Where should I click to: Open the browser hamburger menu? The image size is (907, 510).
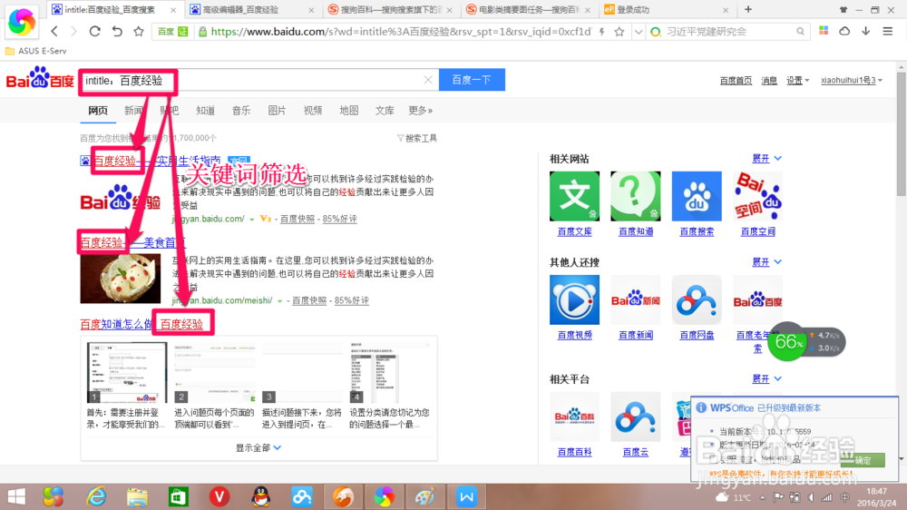[887, 31]
